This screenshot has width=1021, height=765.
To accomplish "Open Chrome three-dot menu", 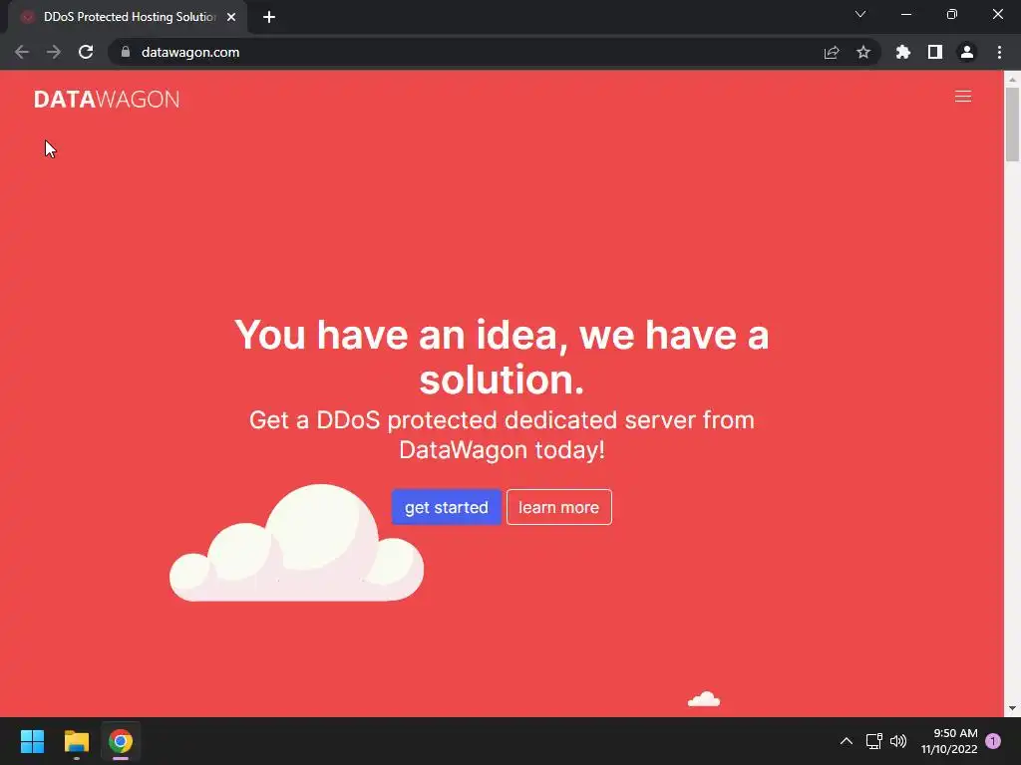I will [999, 52].
